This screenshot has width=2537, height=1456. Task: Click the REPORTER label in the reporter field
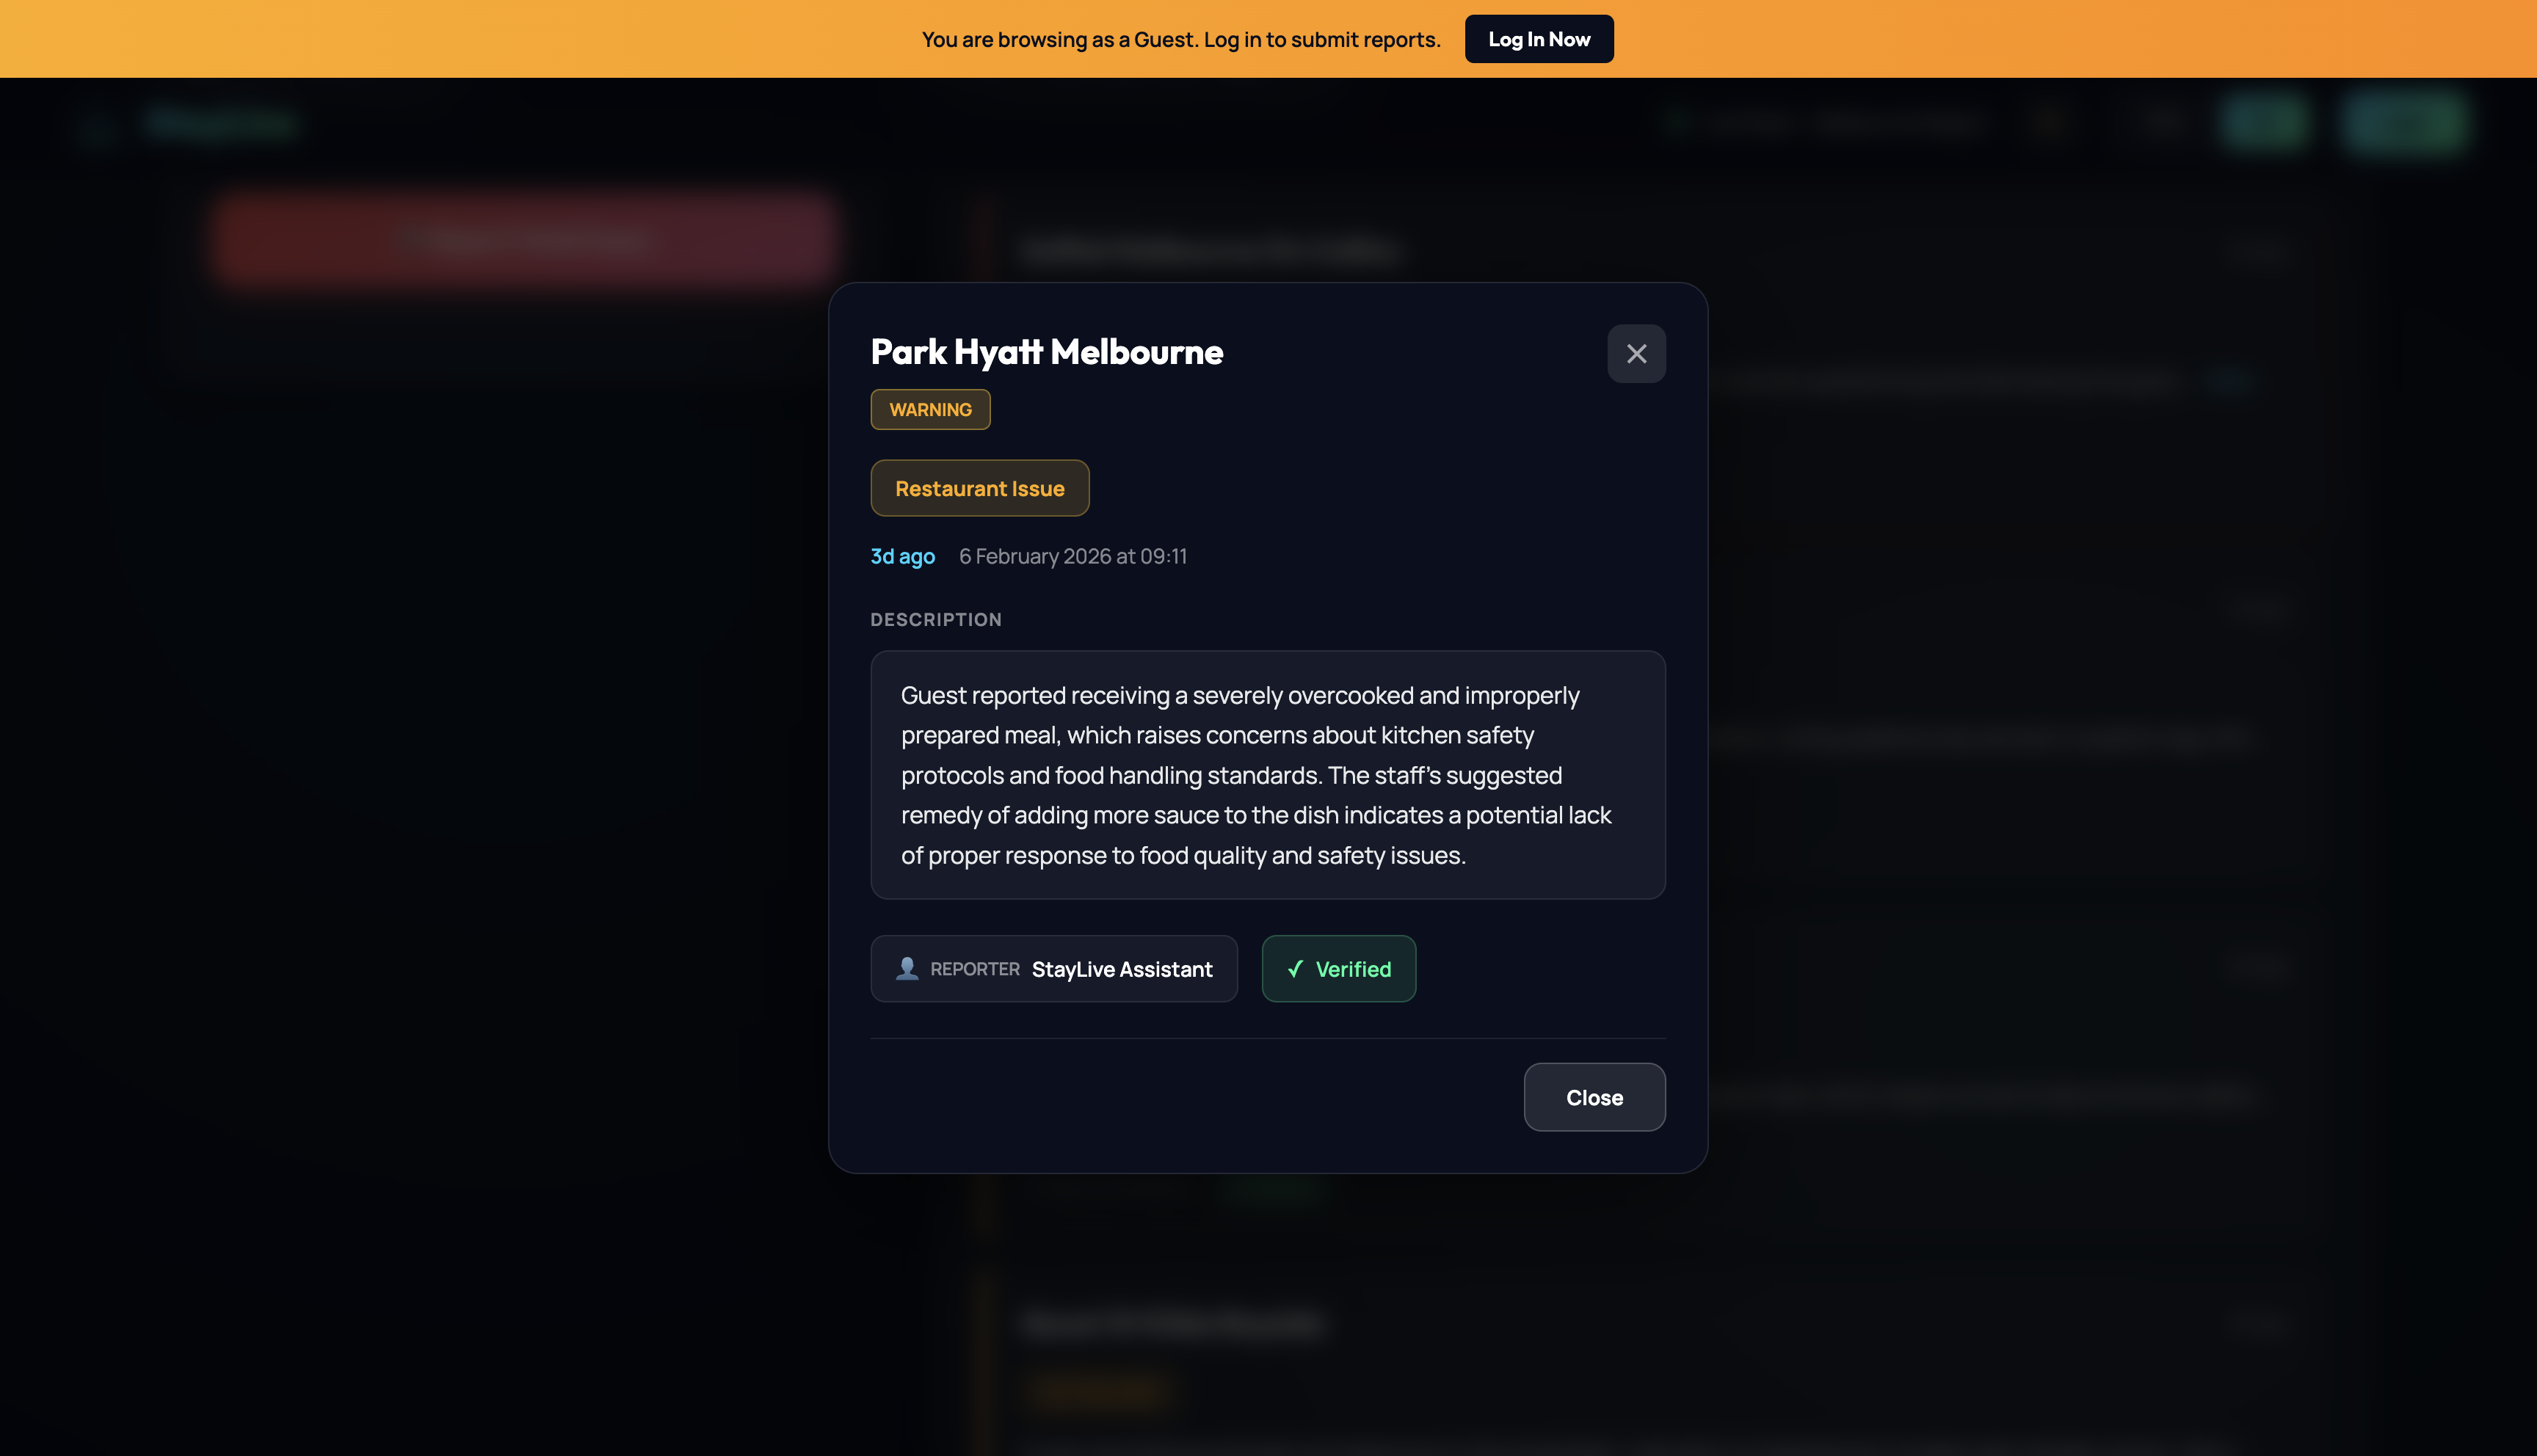pos(975,969)
